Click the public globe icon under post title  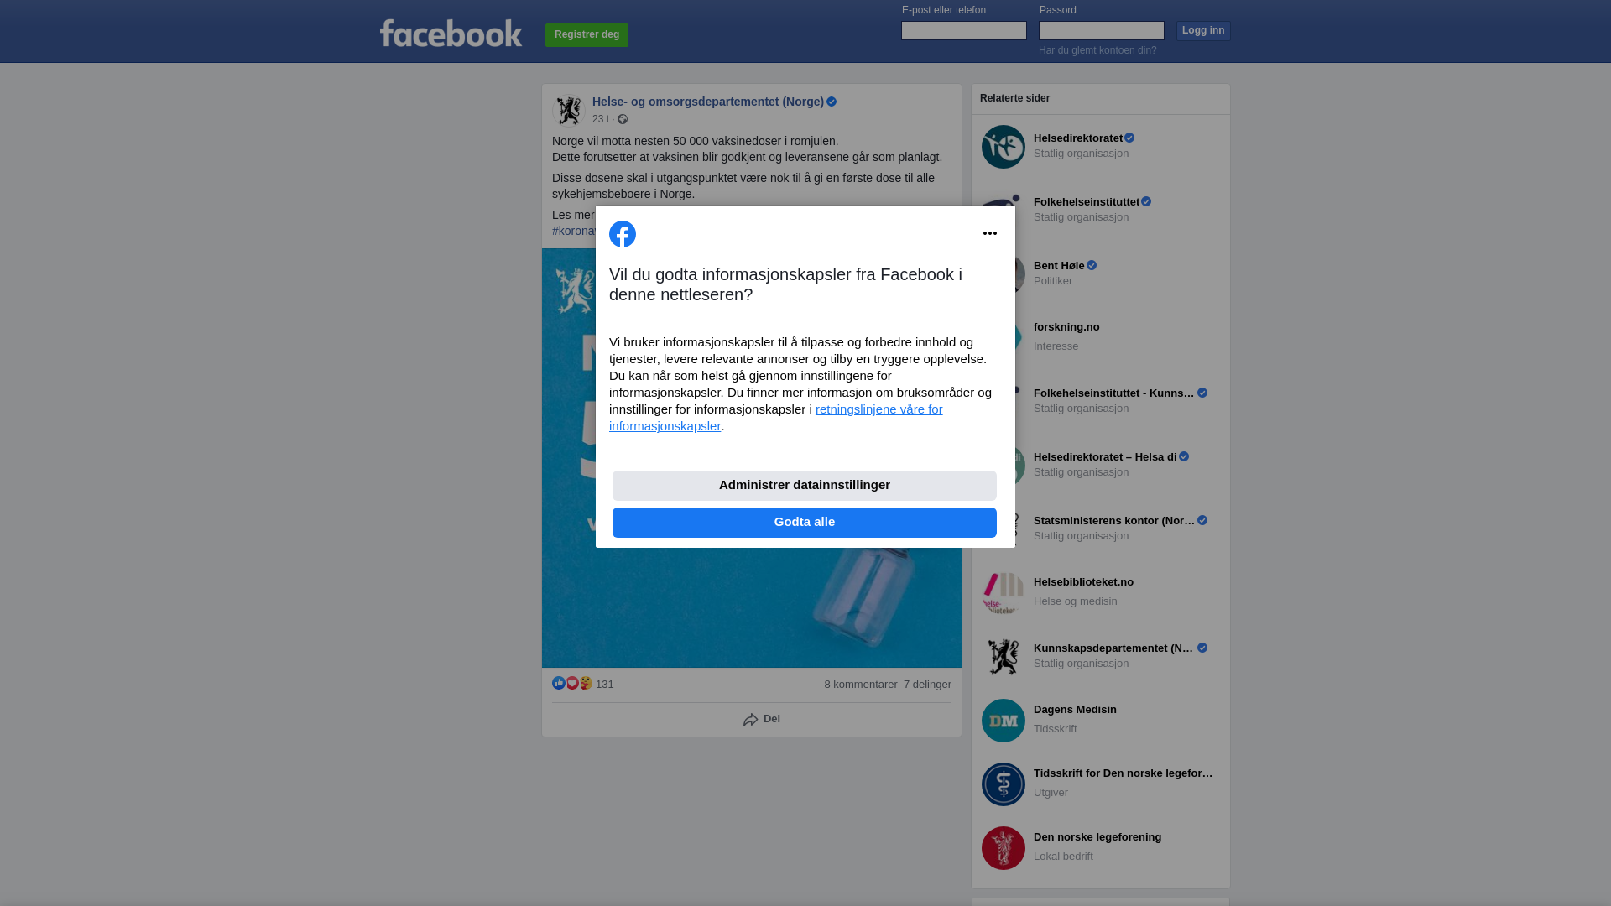coord(623,120)
